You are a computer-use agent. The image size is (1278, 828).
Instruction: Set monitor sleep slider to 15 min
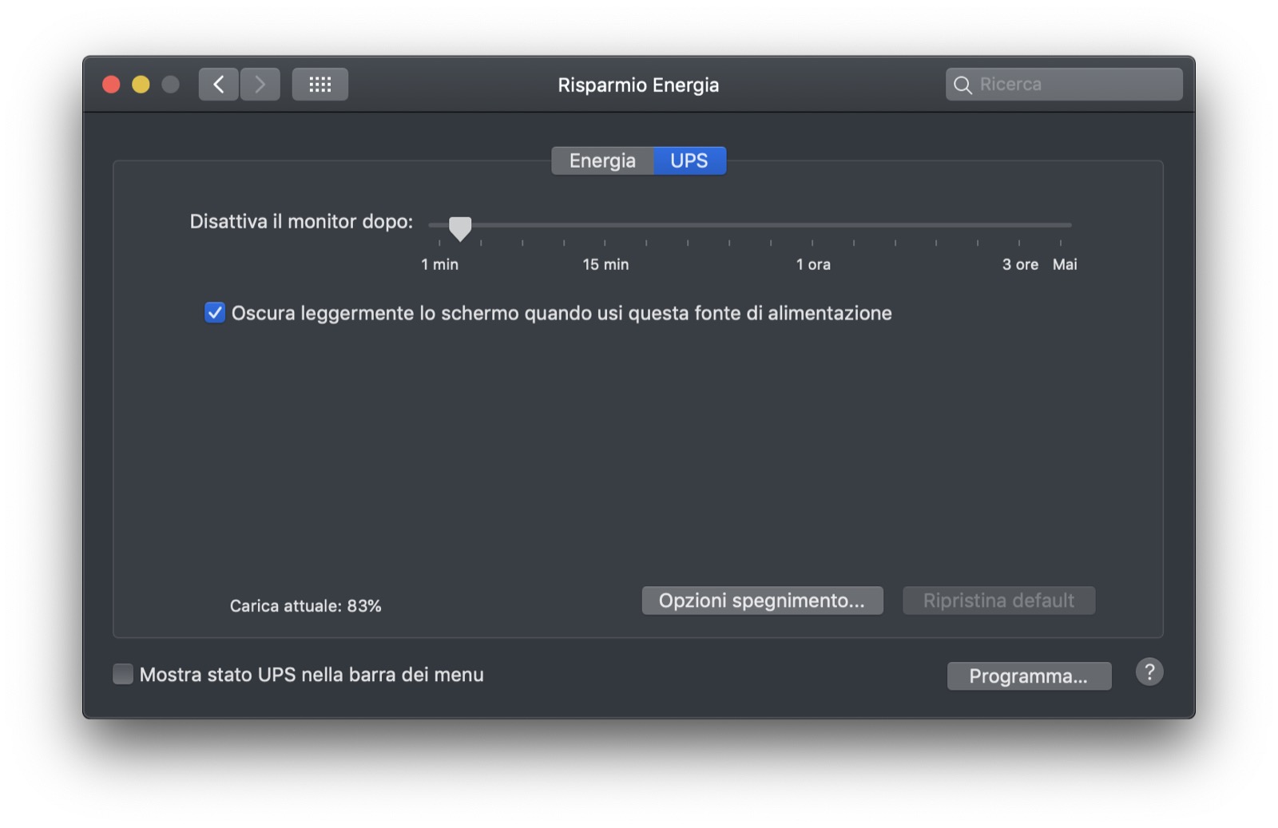click(605, 226)
